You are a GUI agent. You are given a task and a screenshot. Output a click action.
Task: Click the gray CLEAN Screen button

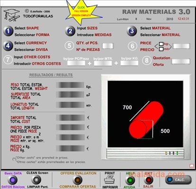click(x=36, y=180)
